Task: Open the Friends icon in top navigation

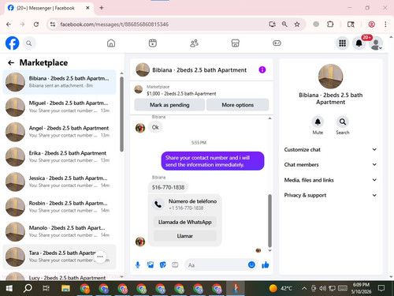Action: (194, 43)
